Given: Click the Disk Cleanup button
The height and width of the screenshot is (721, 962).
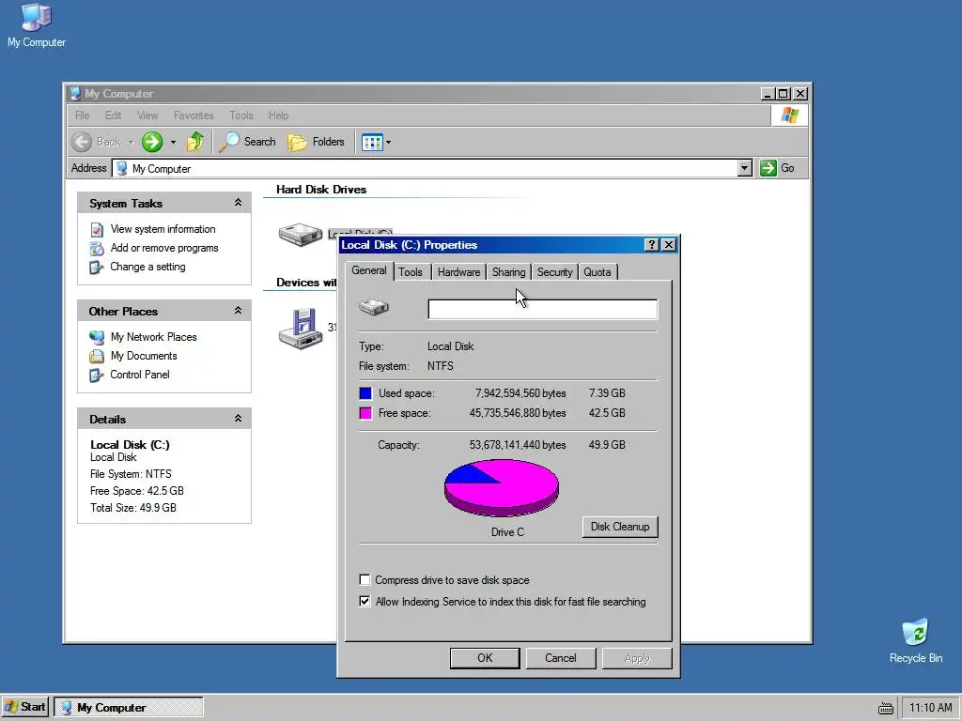Looking at the screenshot, I should (x=620, y=527).
